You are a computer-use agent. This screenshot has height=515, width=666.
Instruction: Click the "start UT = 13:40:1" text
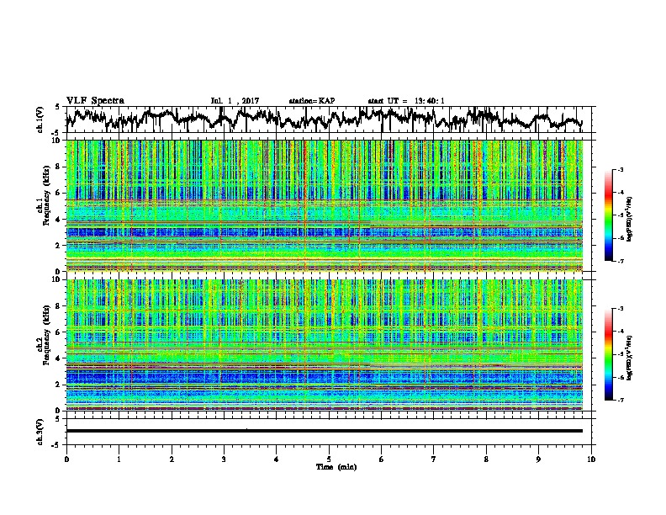click(x=406, y=101)
